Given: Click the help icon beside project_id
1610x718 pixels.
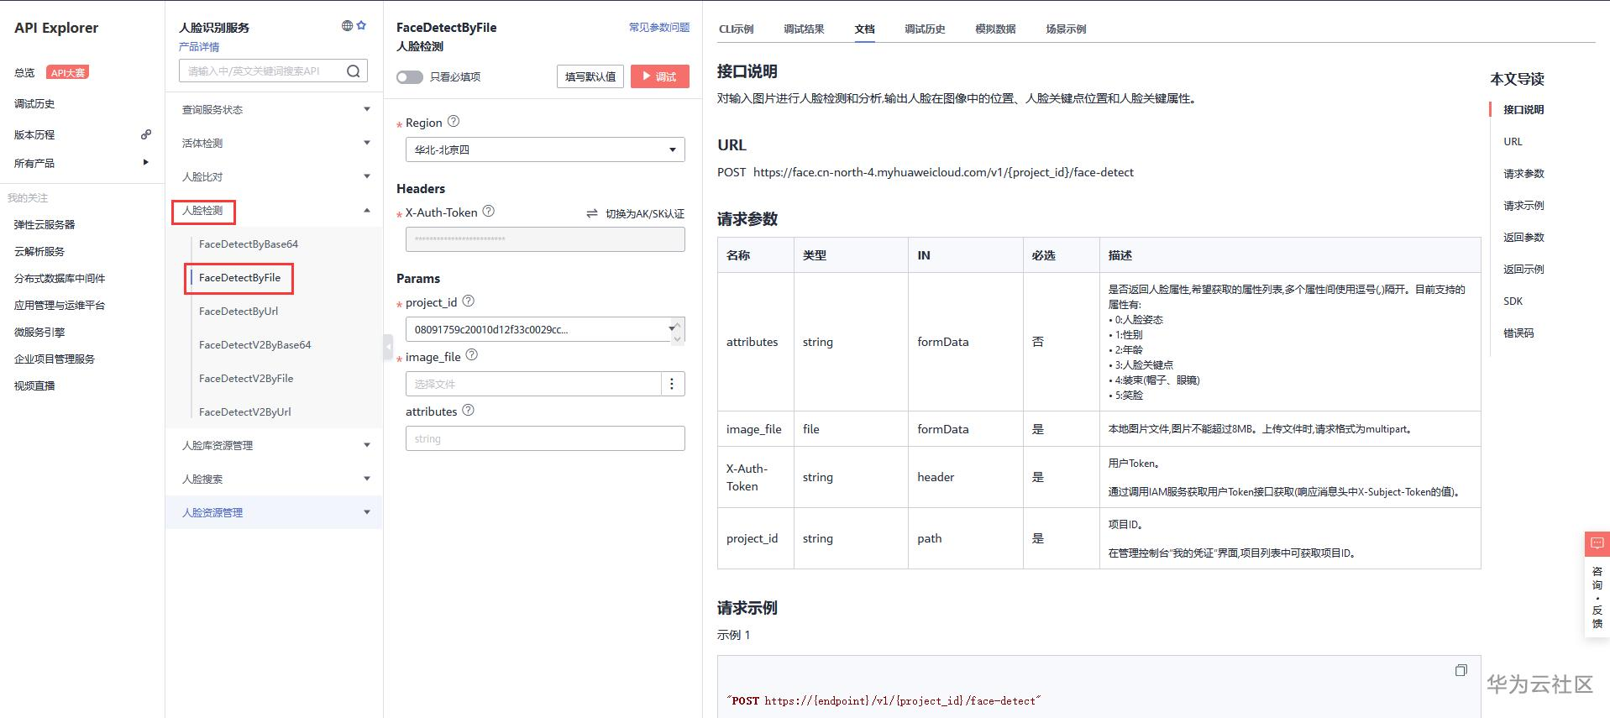Looking at the screenshot, I should 469,301.
